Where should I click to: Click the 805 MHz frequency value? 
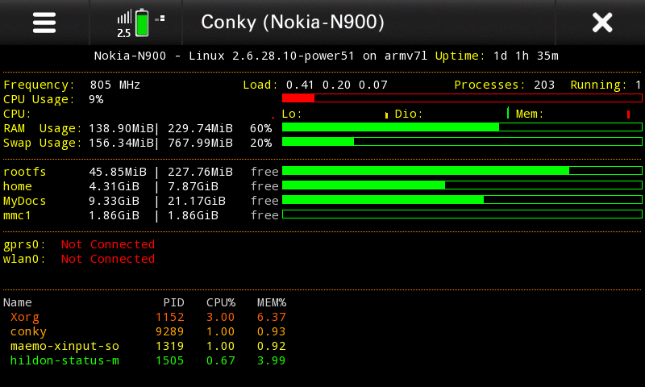[x=115, y=85]
